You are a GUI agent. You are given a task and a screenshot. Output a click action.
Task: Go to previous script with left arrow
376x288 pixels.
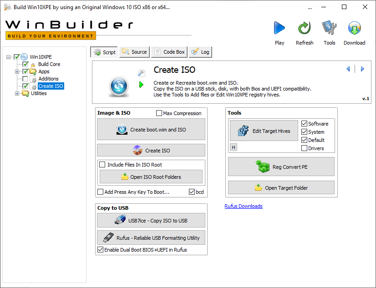point(348,69)
